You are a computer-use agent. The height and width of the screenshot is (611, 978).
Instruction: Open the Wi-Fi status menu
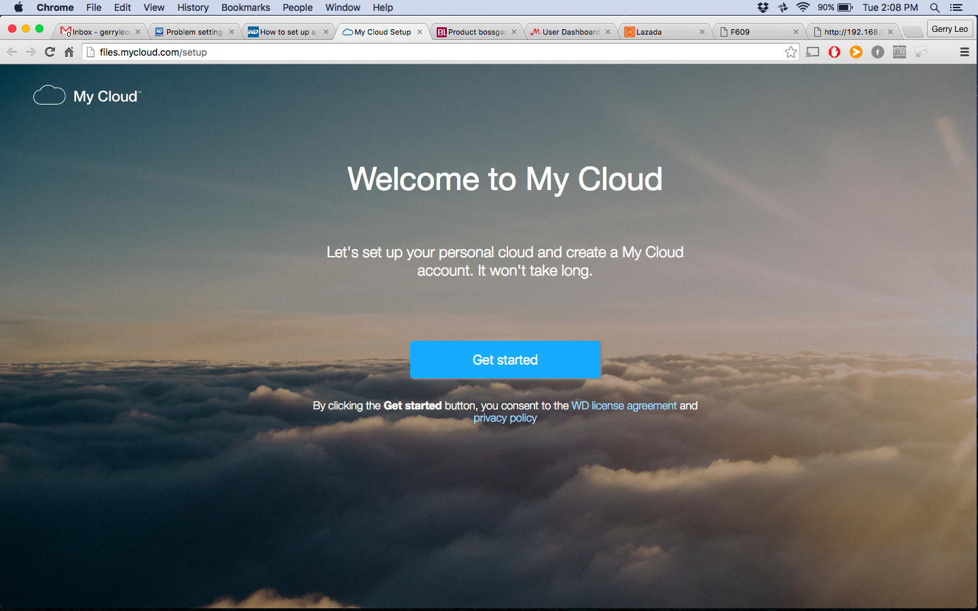[803, 7]
